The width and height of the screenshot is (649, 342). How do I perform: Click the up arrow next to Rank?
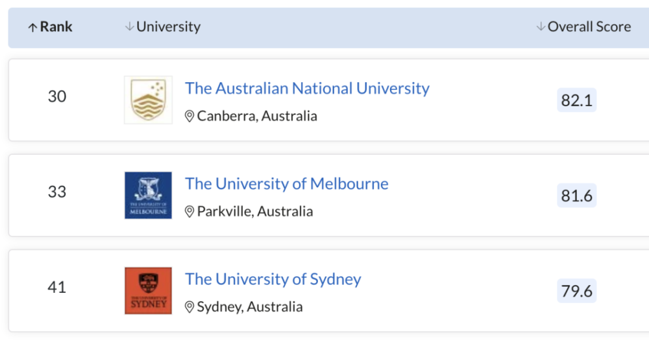[x=32, y=27]
